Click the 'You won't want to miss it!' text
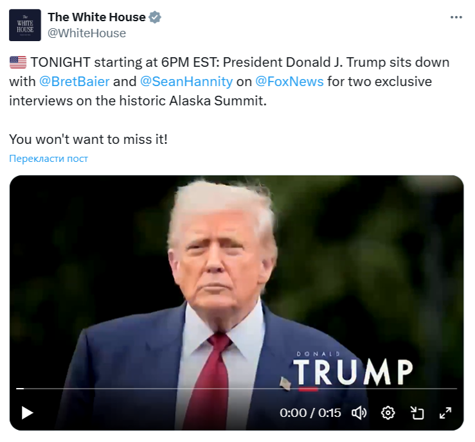This screenshot has width=475, height=442. pos(88,139)
